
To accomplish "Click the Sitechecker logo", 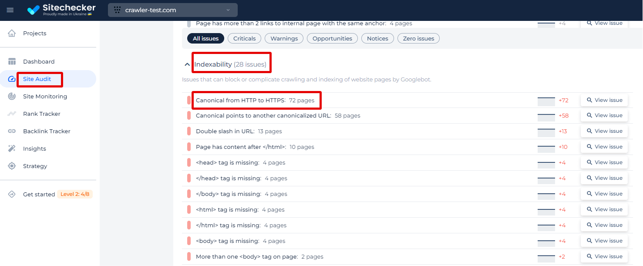I will coord(61,10).
